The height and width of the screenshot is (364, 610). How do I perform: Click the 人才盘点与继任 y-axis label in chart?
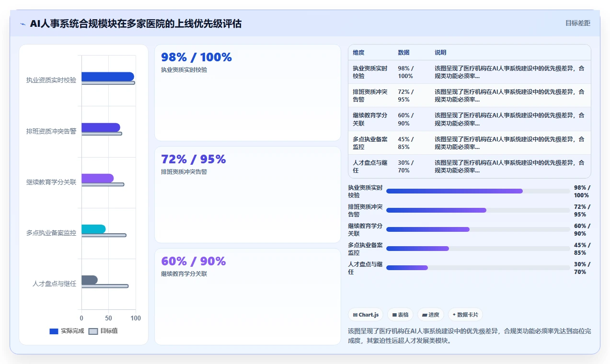(54, 284)
